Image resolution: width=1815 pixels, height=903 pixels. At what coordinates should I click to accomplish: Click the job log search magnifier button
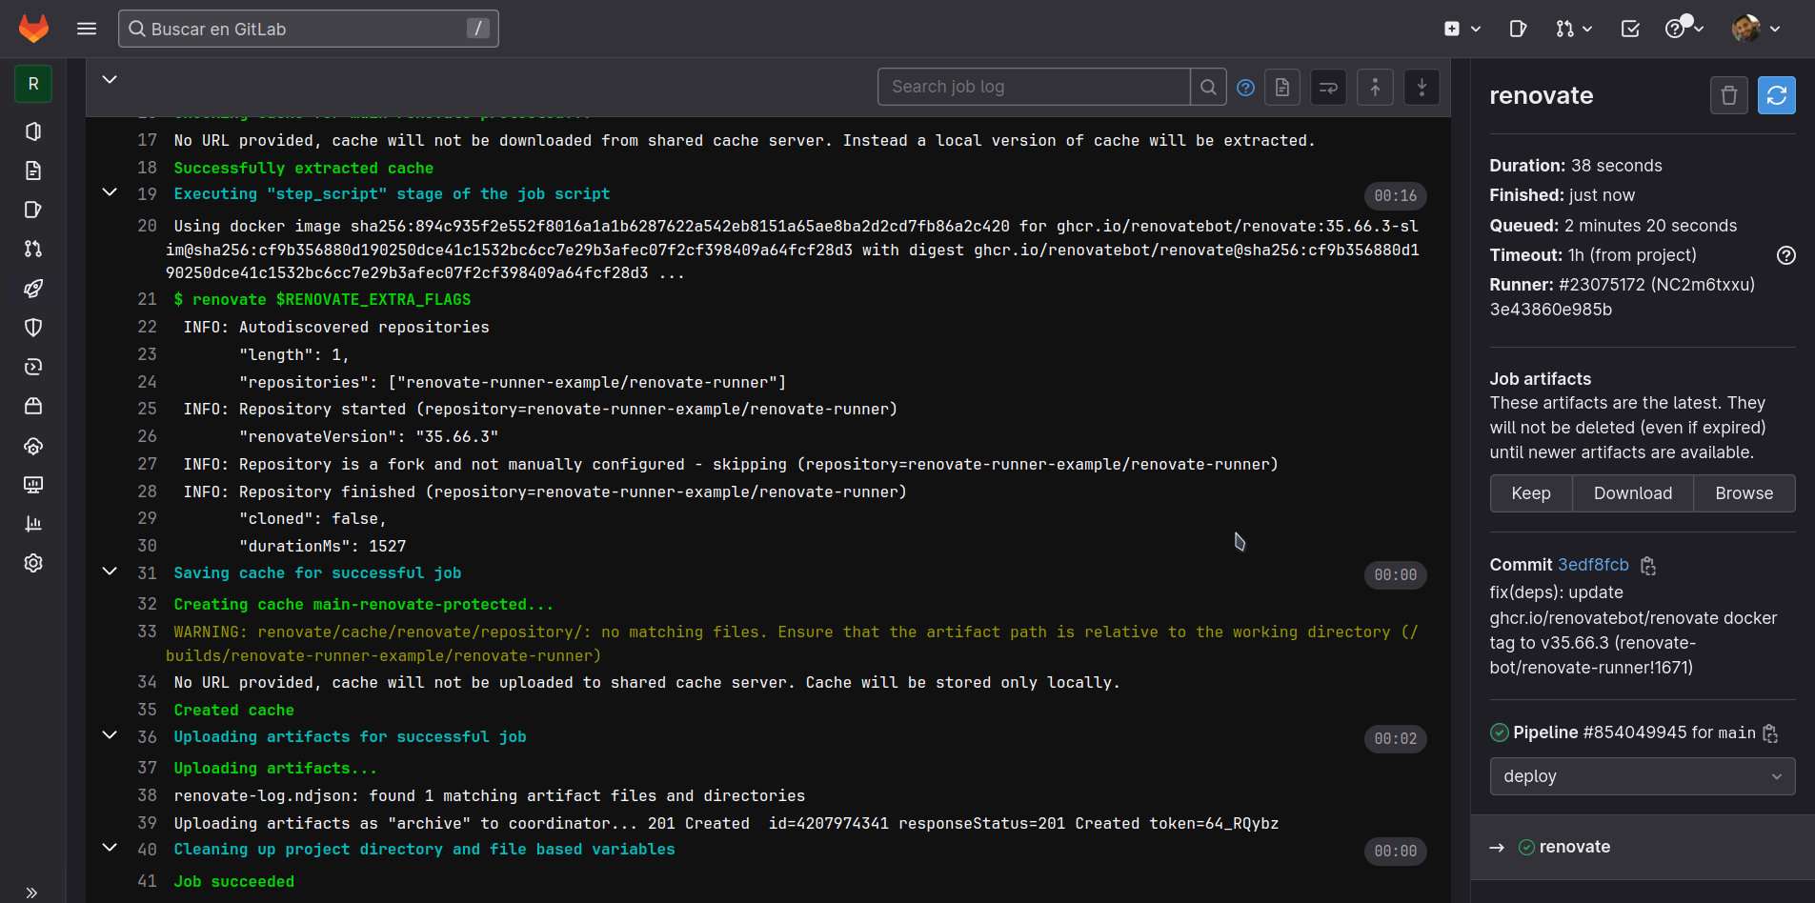(x=1208, y=87)
